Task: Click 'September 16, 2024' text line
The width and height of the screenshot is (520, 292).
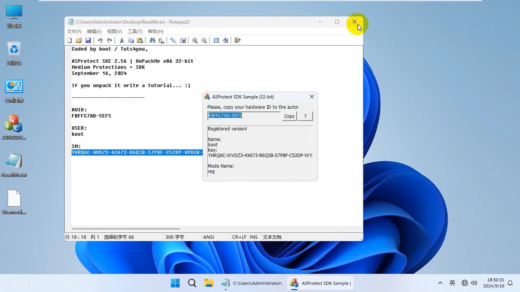Action: pyautogui.click(x=99, y=73)
